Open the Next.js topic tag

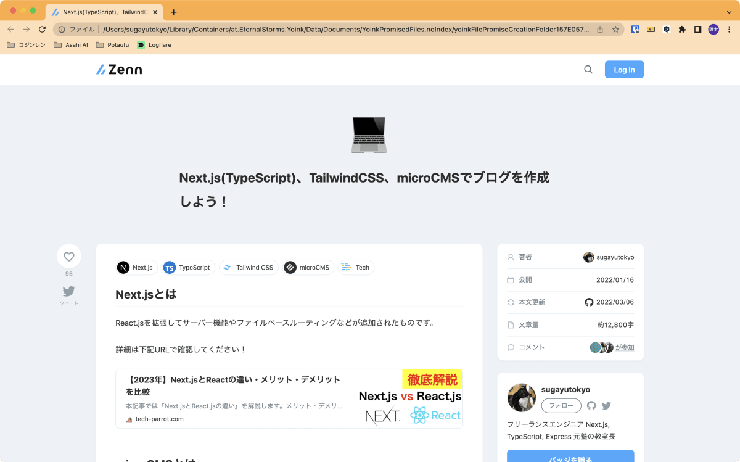[x=136, y=267]
